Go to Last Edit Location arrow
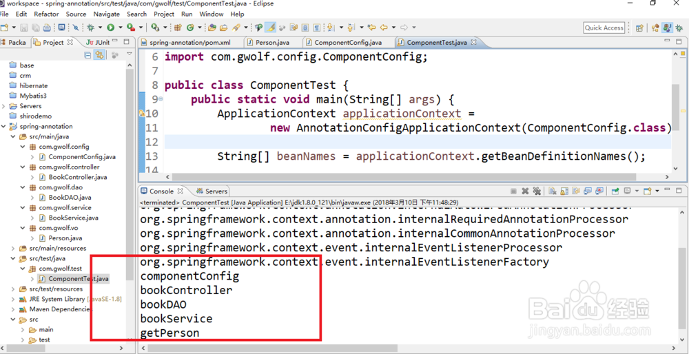Viewport: 689px width, 354px height. pos(372,28)
